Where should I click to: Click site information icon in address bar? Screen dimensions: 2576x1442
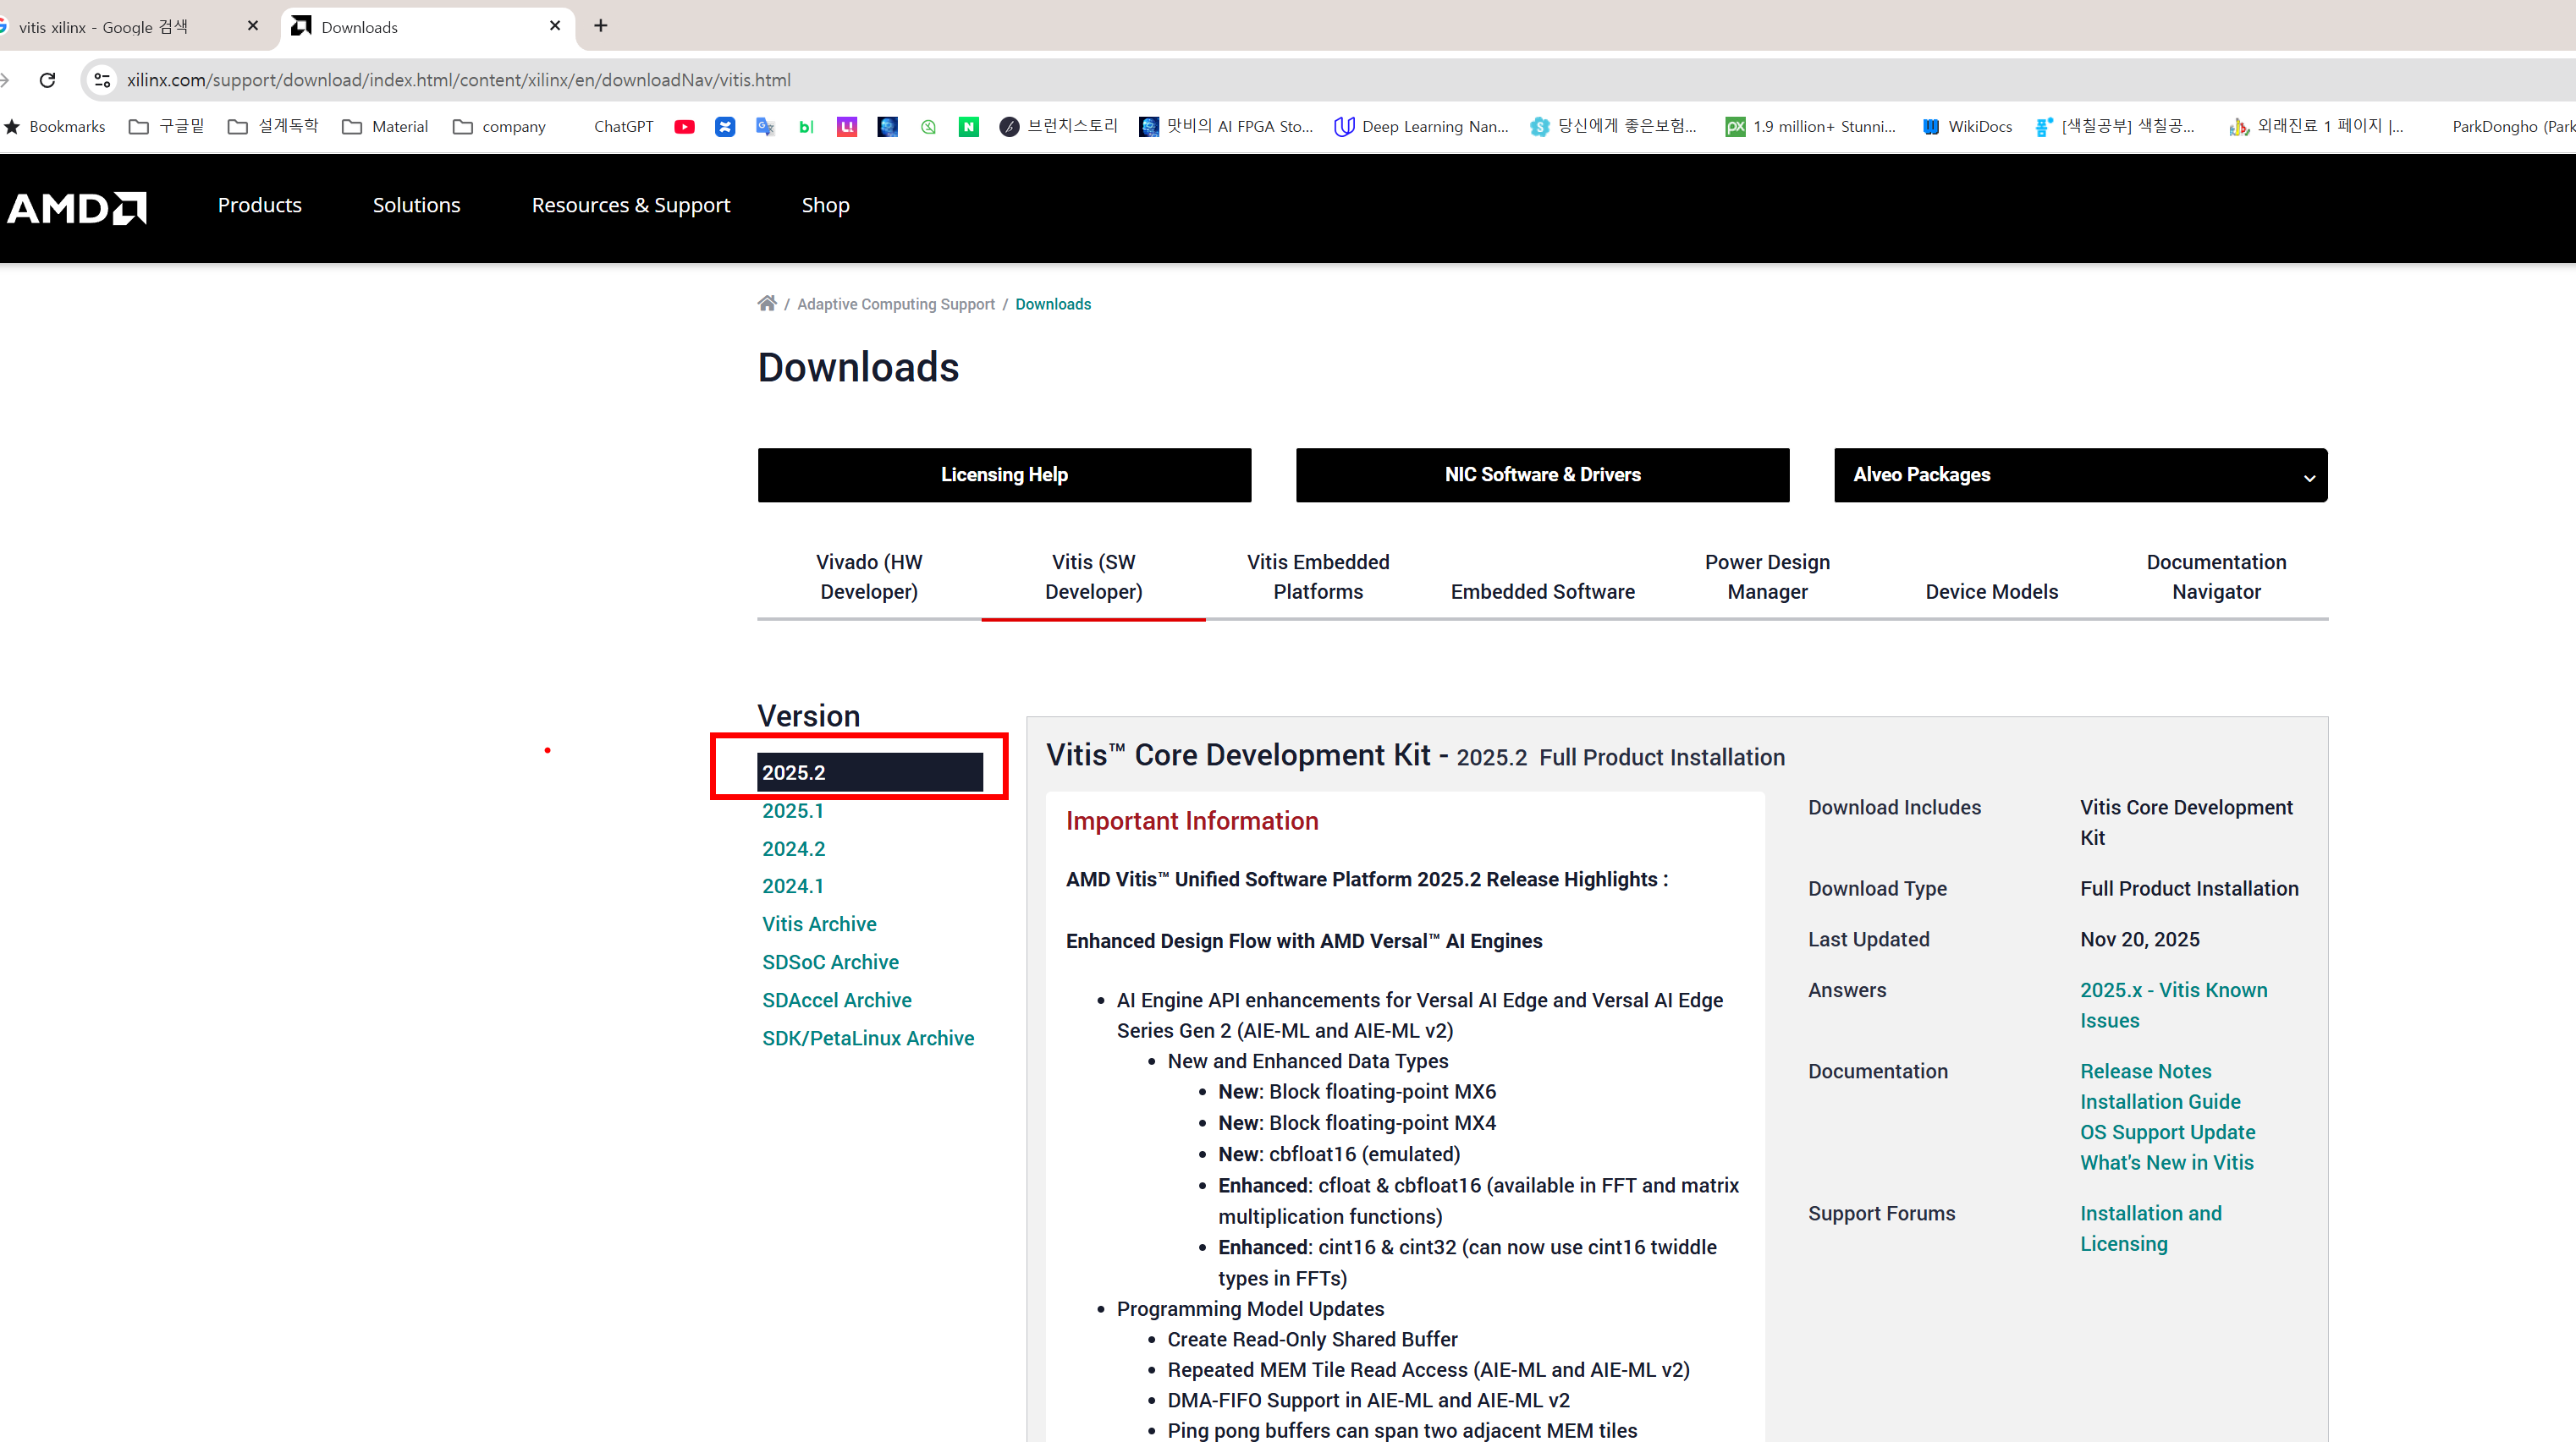click(x=102, y=80)
